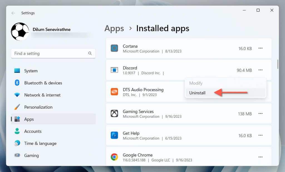The width and height of the screenshot is (285, 172).
Task: Switch to Personalization settings
Action: pyautogui.click(x=38, y=107)
